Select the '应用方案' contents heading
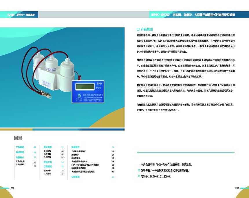This screenshot has width=249, height=198. [x=48, y=162]
